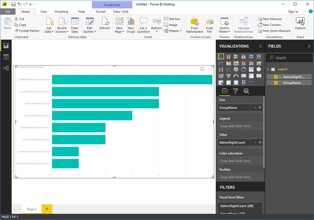Screen dimensions: 314x220
Task: Open Focus mode on the chart
Action: point(203,69)
